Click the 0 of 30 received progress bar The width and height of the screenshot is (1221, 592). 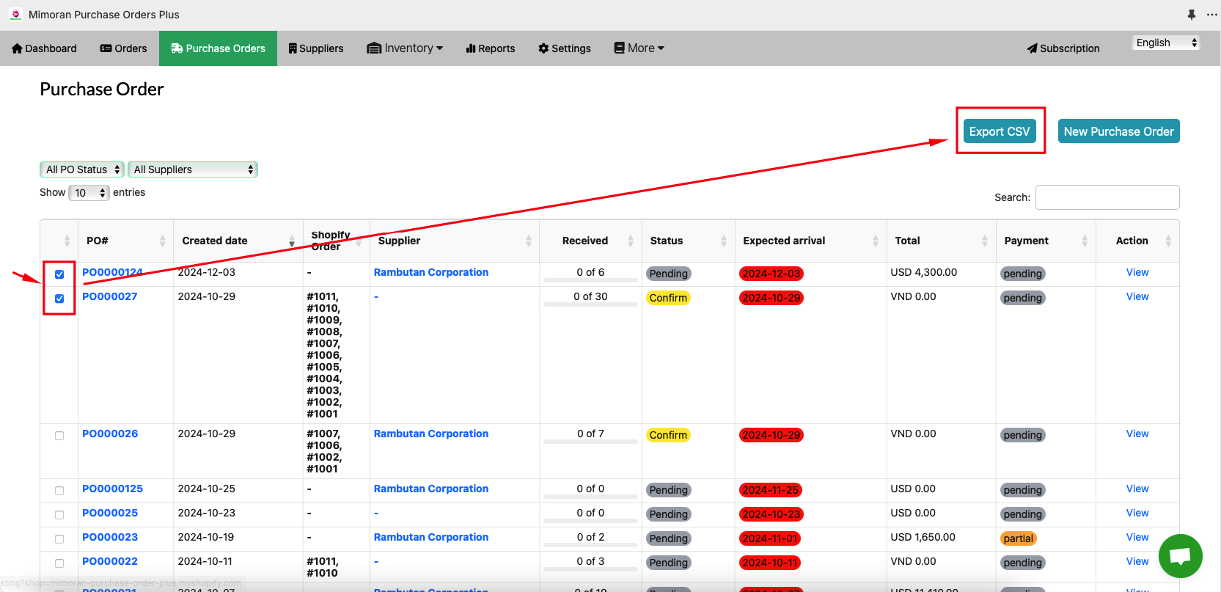tap(590, 304)
